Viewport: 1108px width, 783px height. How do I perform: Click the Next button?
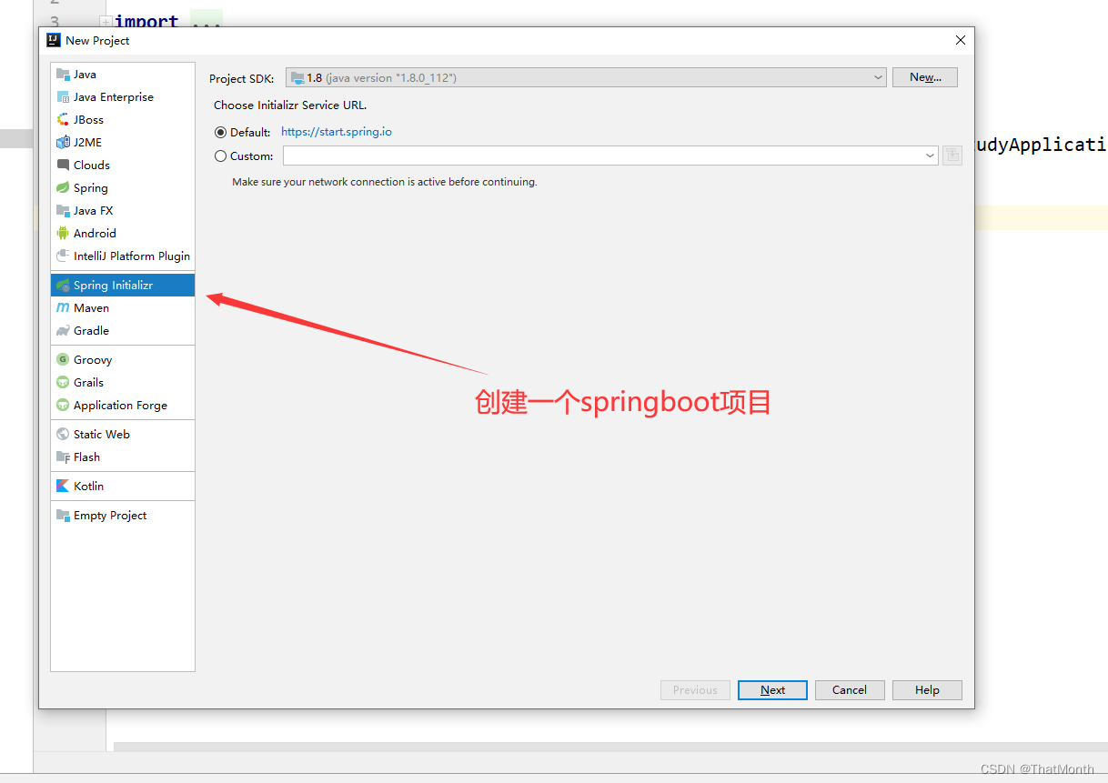[773, 690]
